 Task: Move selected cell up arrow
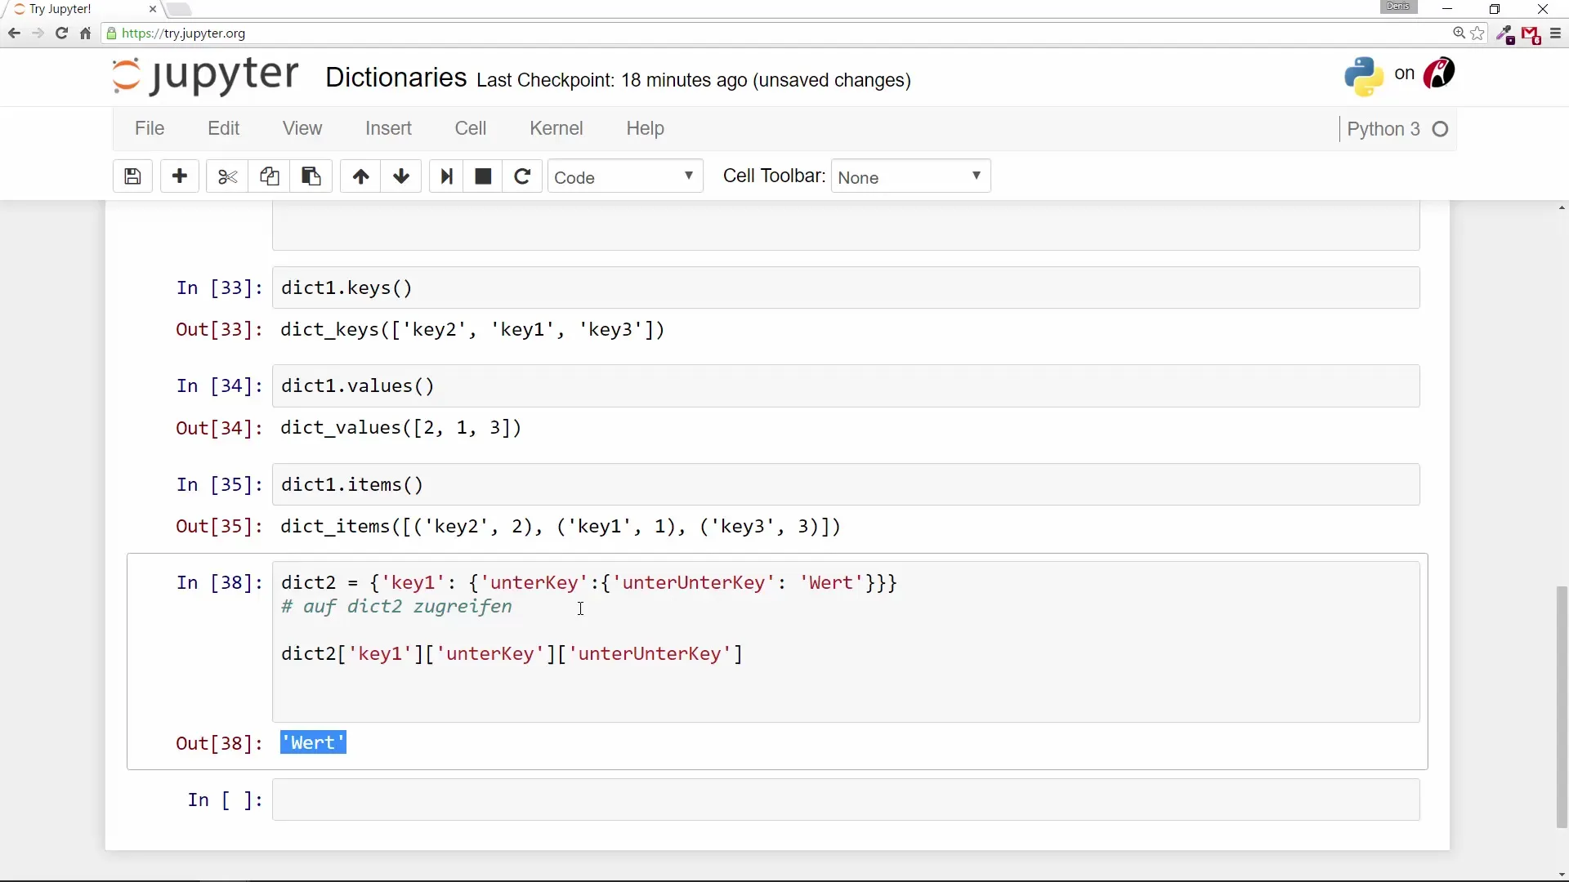click(360, 176)
